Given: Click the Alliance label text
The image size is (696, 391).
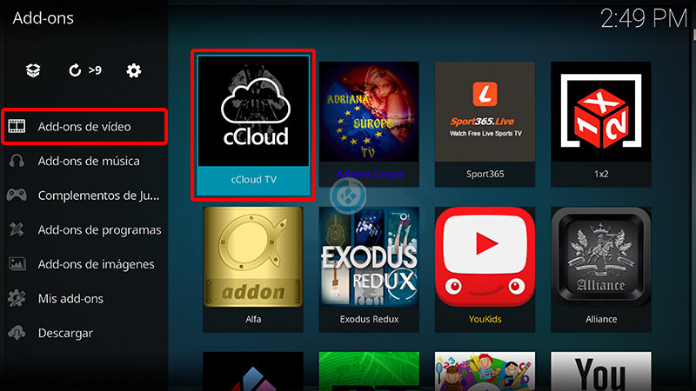Looking at the screenshot, I should point(601,319).
